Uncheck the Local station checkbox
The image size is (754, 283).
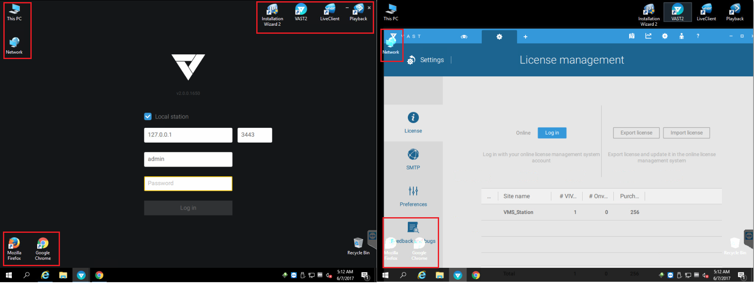(x=148, y=117)
